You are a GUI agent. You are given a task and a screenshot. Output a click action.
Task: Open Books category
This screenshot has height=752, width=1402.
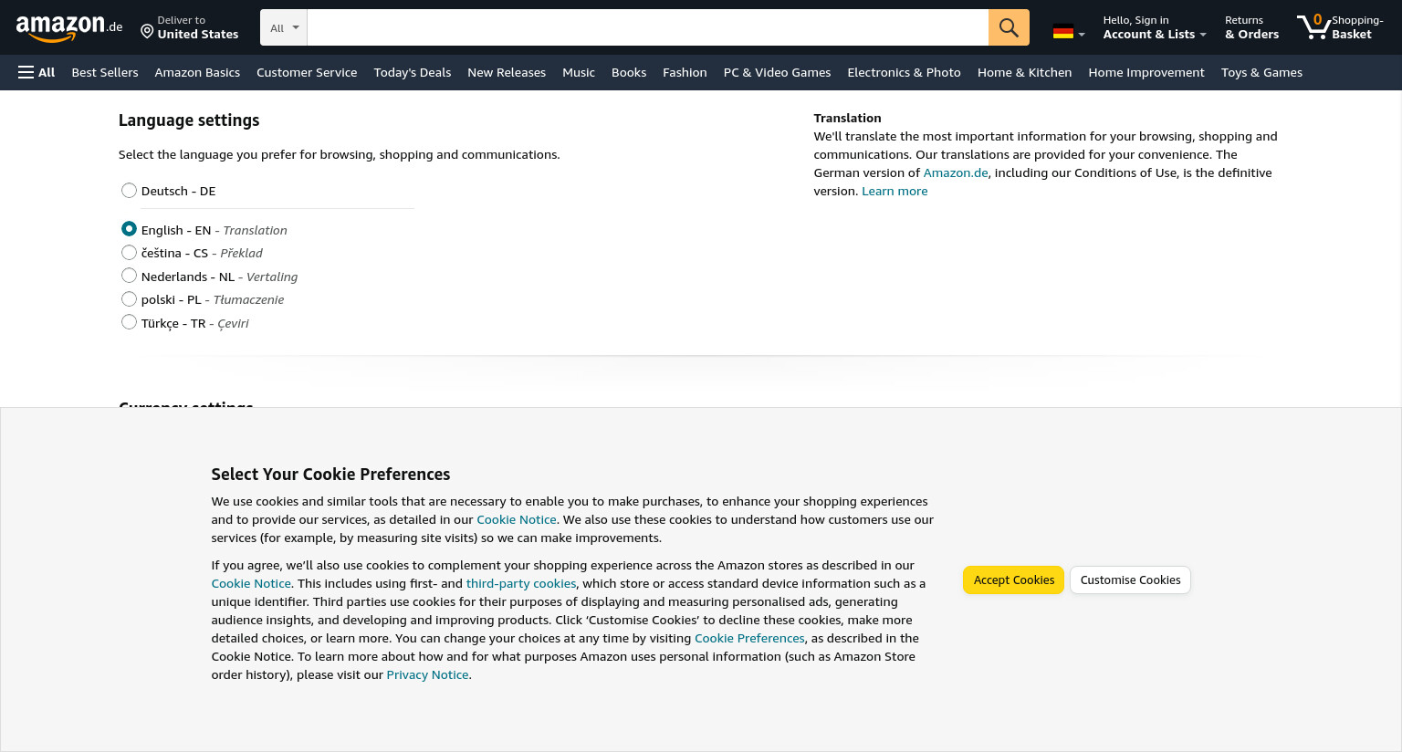coord(629,72)
